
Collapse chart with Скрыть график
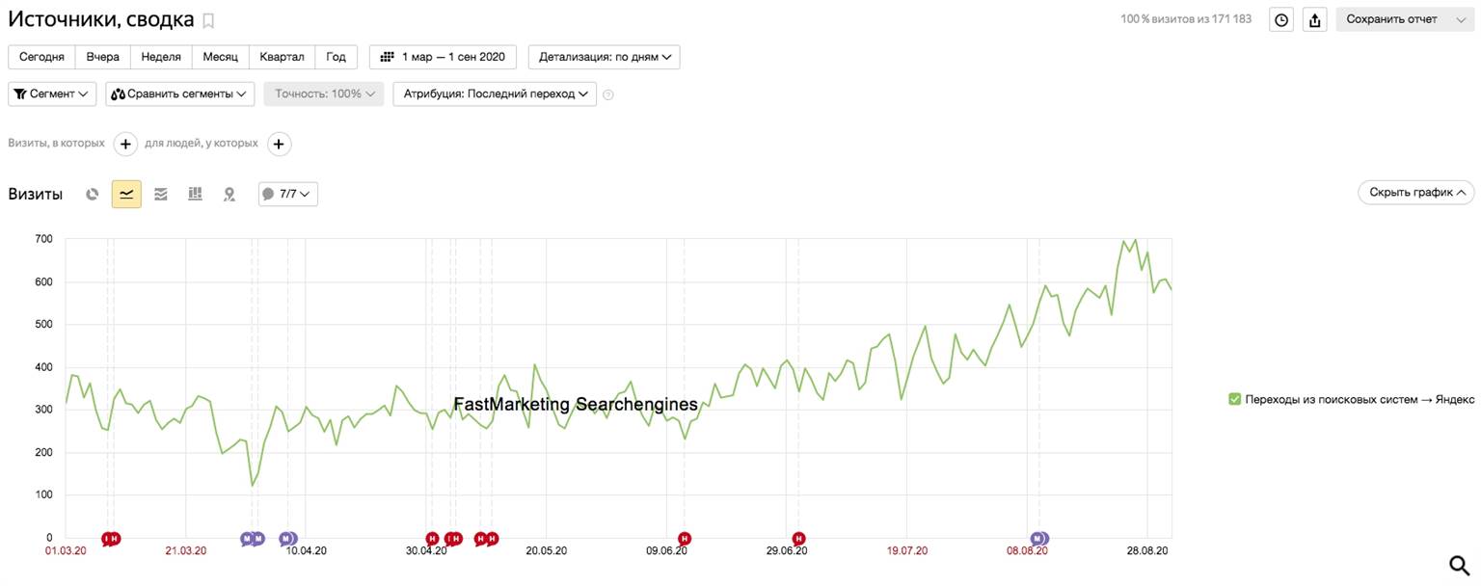pyautogui.click(x=1415, y=192)
